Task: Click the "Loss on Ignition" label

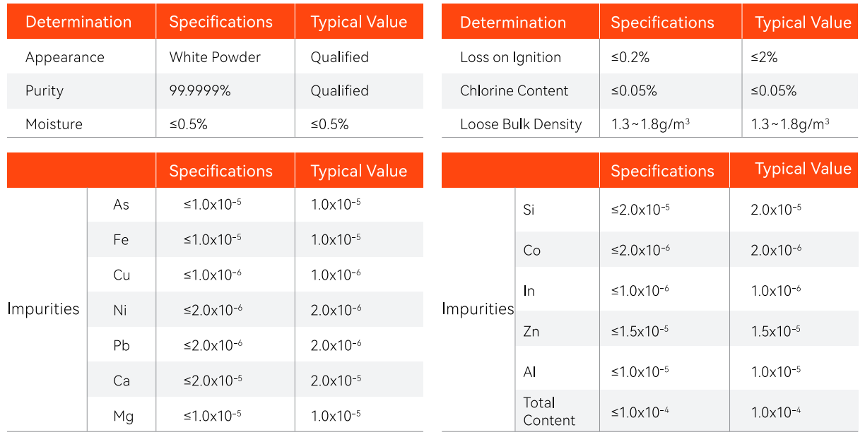Action: 510,57
